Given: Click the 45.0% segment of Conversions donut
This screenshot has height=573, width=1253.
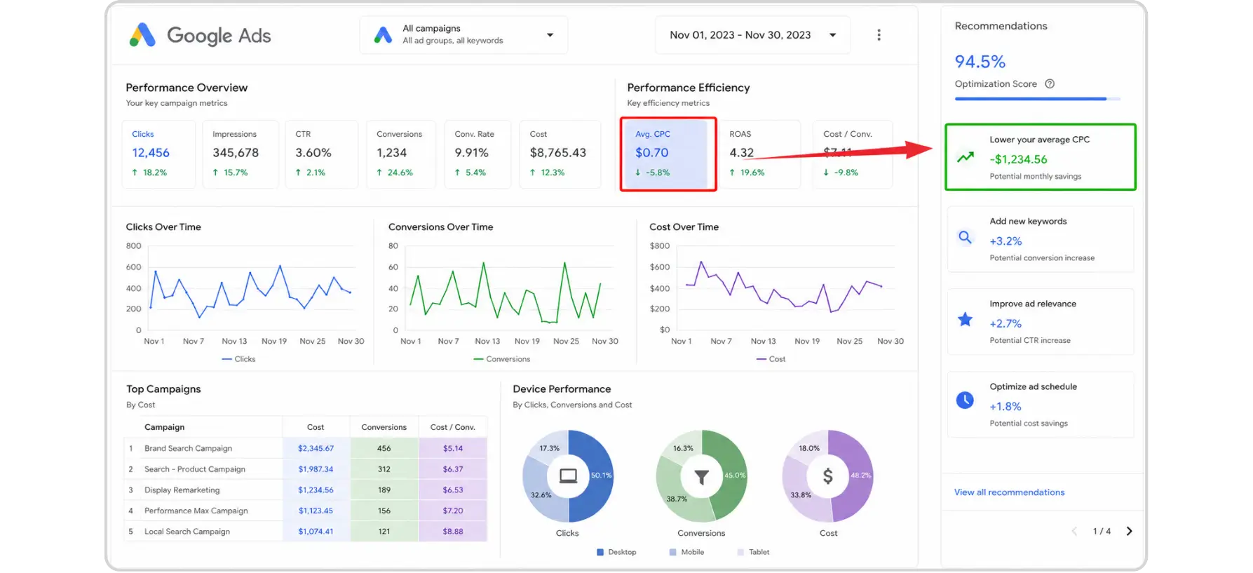Looking at the screenshot, I should pyautogui.click(x=733, y=476).
